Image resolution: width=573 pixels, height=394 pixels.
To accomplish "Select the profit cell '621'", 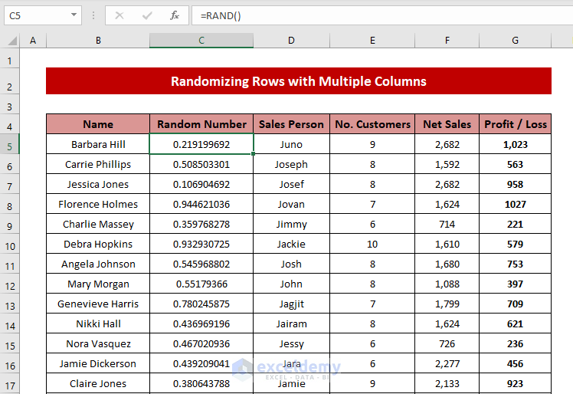I will [x=516, y=323].
